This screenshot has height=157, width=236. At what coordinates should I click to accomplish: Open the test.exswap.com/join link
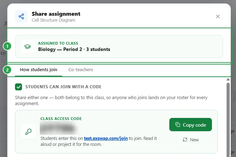[106, 139]
